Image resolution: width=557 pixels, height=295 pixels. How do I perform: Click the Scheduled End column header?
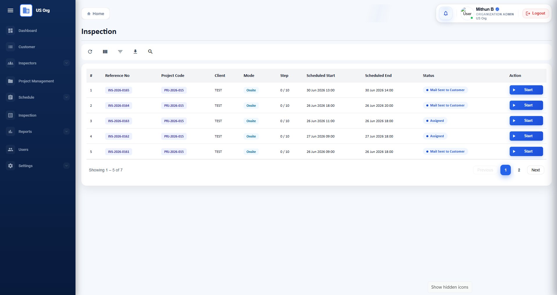click(x=378, y=75)
